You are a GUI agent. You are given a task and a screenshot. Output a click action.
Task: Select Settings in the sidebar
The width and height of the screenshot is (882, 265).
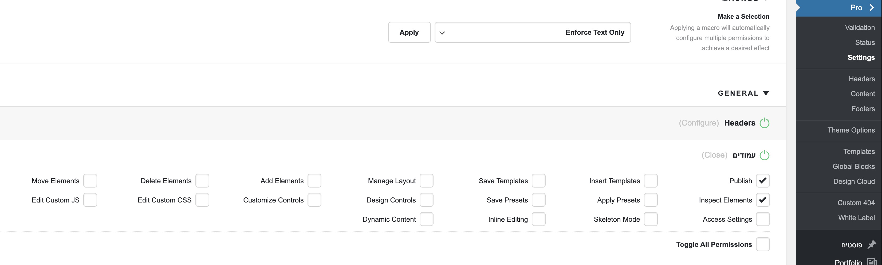click(861, 57)
